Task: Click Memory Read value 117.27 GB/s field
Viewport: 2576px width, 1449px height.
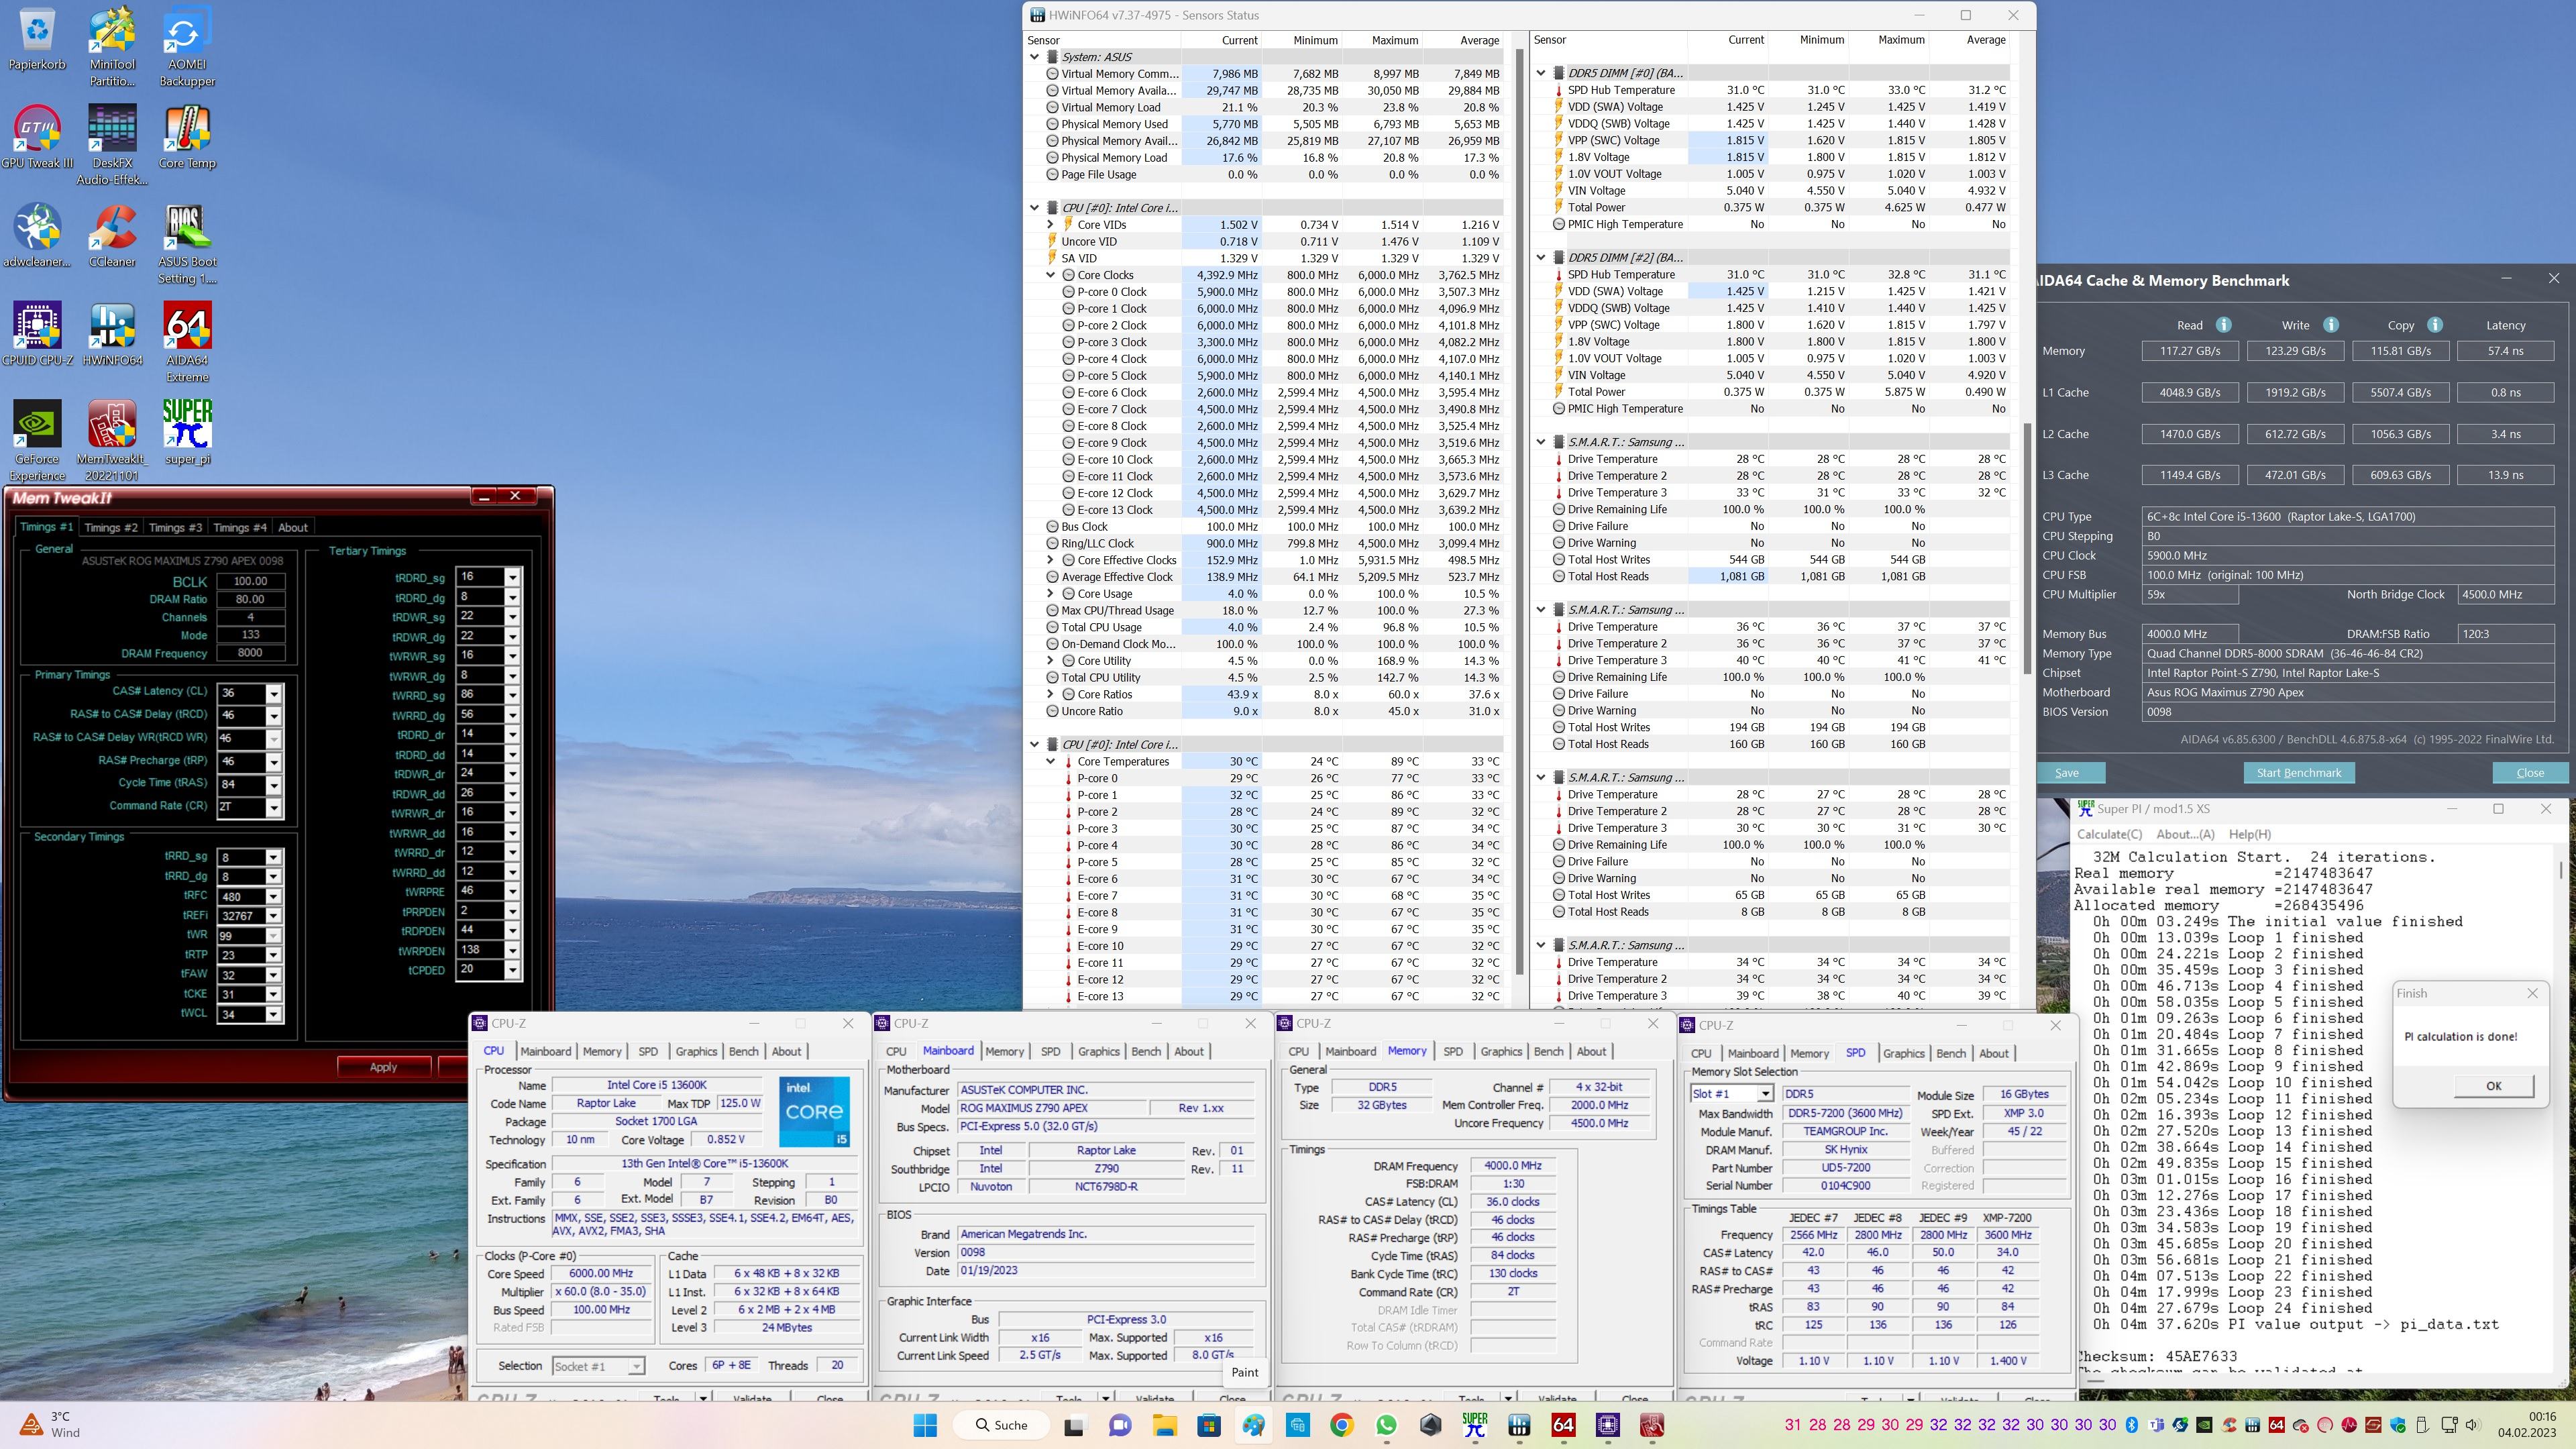Action: coord(2189,351)
